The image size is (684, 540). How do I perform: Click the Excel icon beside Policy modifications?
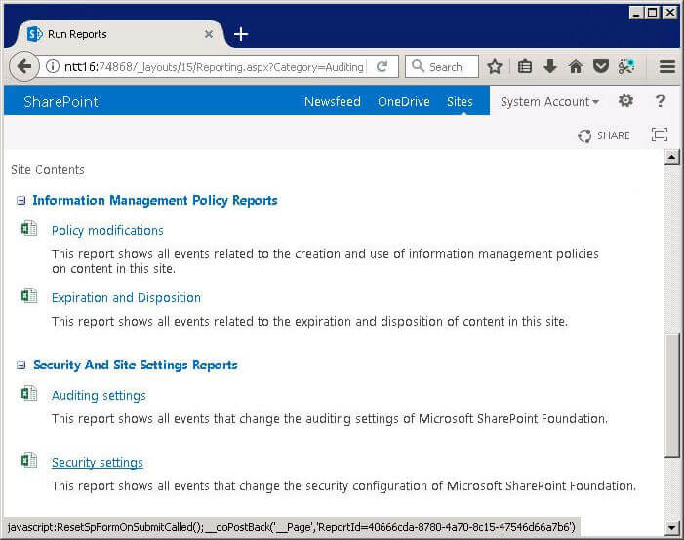point(29,228)
